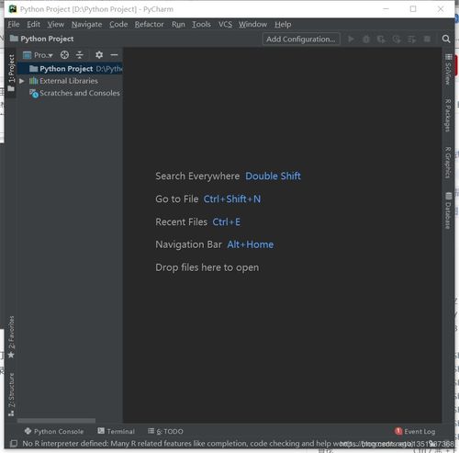Open the R Graphics side tab
The image size is (459, 453).
point(448,163)
